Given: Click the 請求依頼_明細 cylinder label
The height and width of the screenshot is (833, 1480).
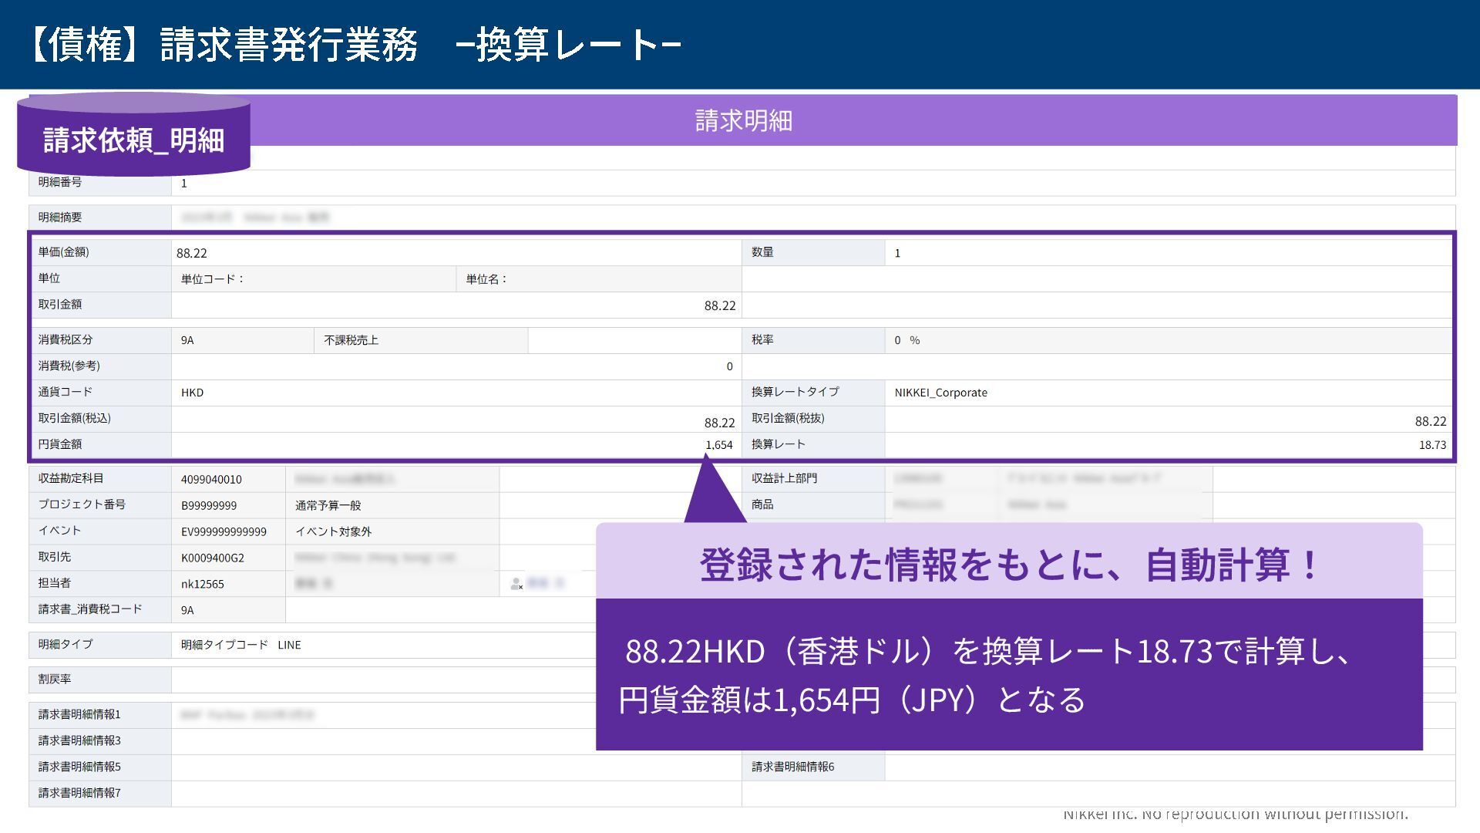Looking at the screenshot, I should pos(133,140).
